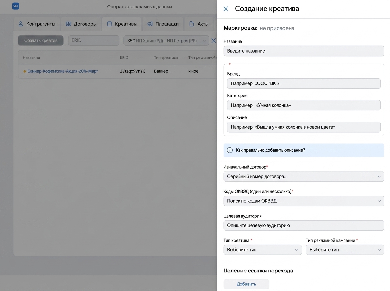Click ERID value 2Vtzqx9VnYC
Viewport: 390px width, 291px height.
[133, 71]
